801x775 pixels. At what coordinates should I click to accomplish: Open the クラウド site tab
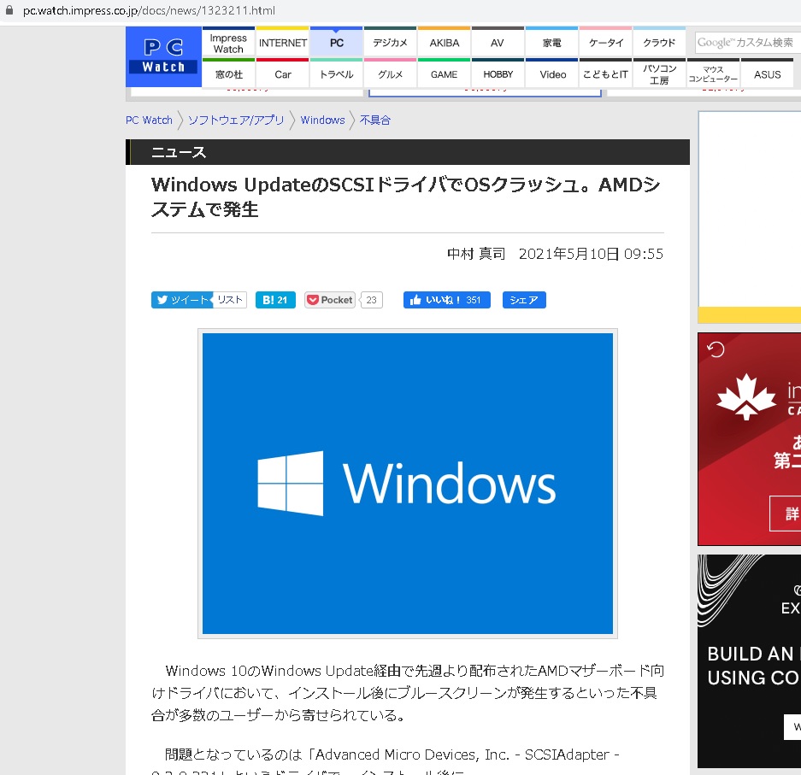(x=659, y=43)
